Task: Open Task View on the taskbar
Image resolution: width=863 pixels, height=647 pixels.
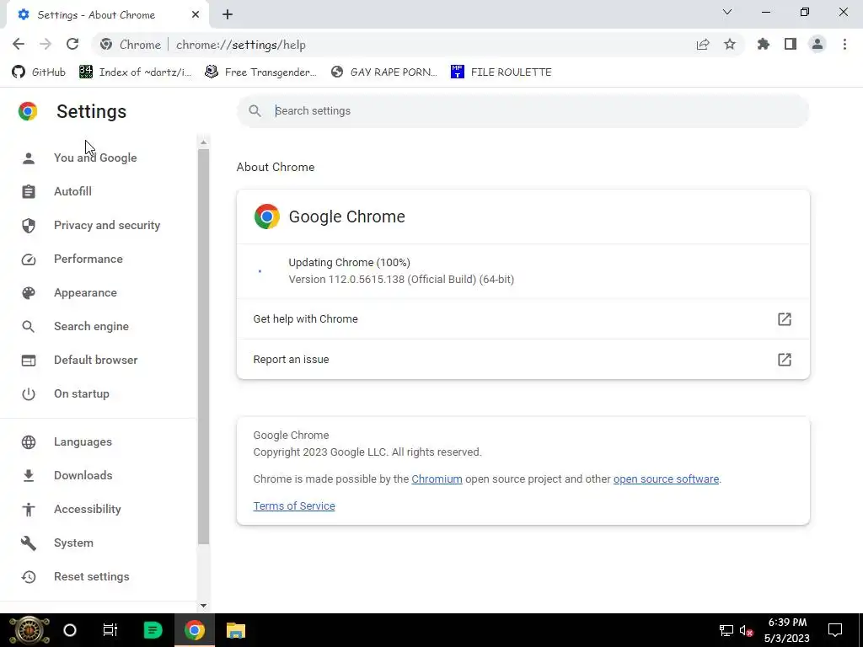Action: coord(110,630)
